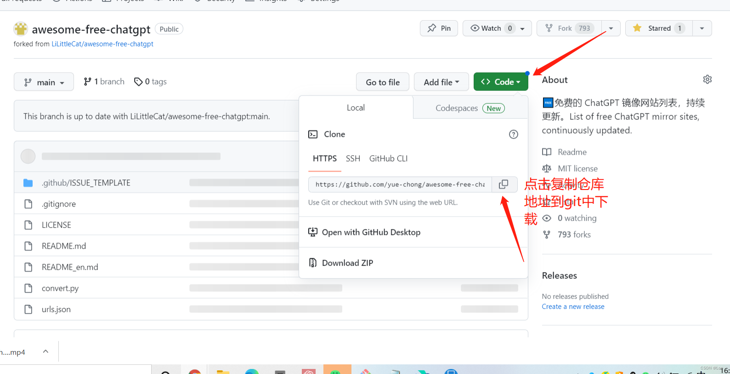Open the README_en.md file
Viewport: 730px width, 374px height.
[x=70, y=267]
